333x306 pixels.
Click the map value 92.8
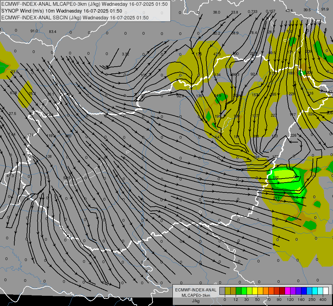pyautogui.click(x=181, y=96)
